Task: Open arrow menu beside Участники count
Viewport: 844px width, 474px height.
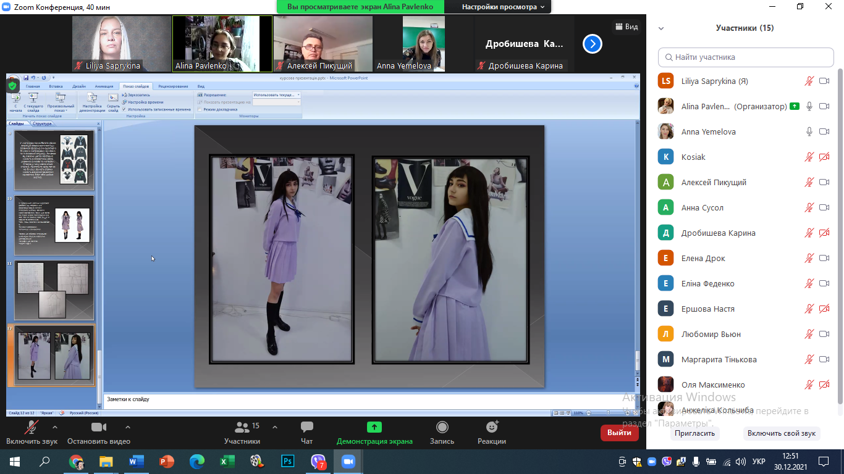Action: coord(275,427)
